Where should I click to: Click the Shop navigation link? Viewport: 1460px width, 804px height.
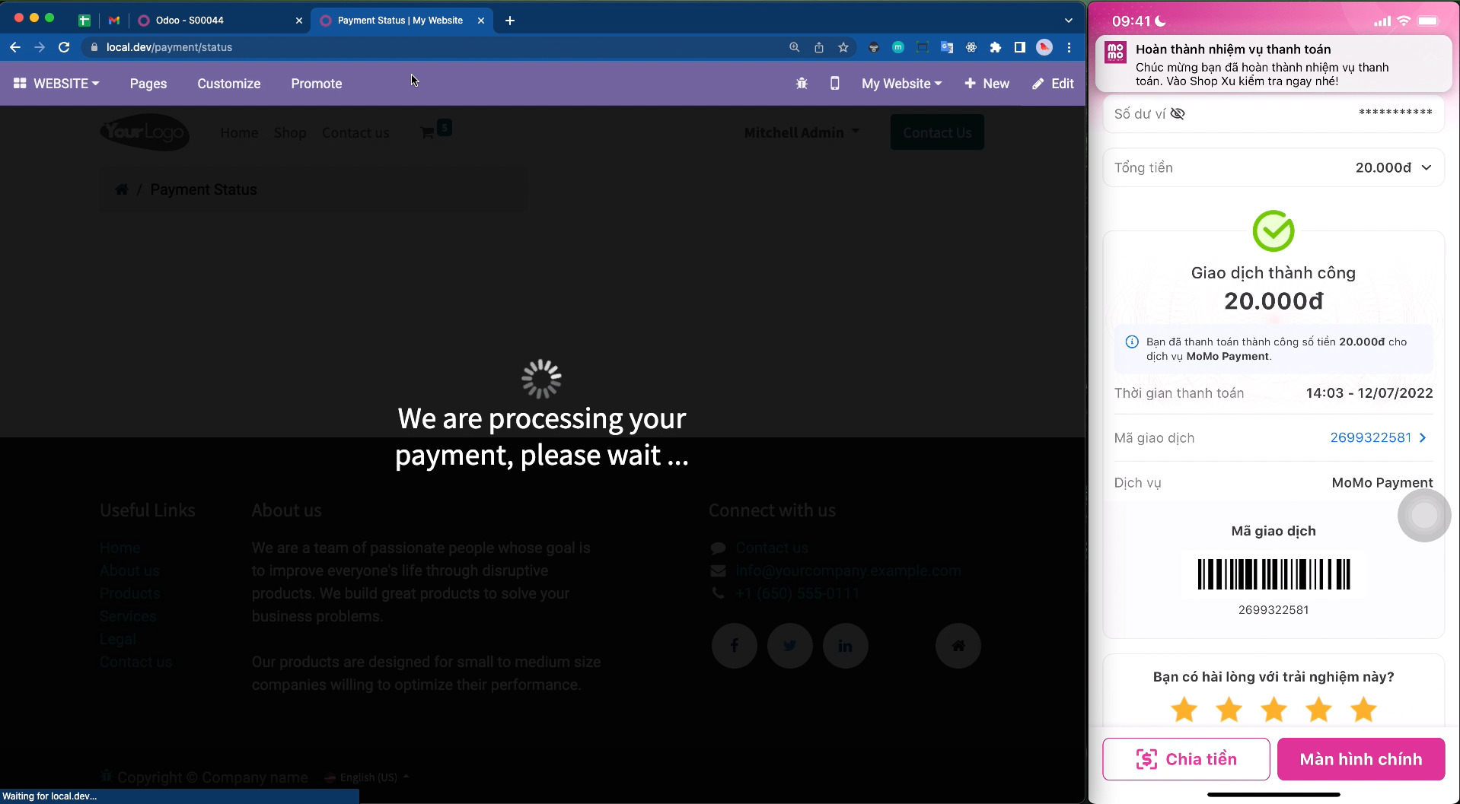[x=290, y=133]
